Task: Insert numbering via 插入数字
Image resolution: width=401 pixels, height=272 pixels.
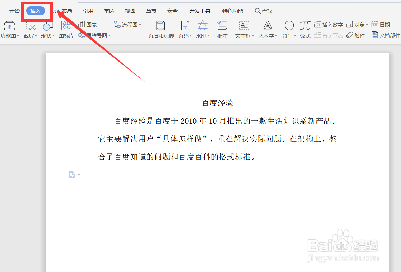Action: (328, 24)
